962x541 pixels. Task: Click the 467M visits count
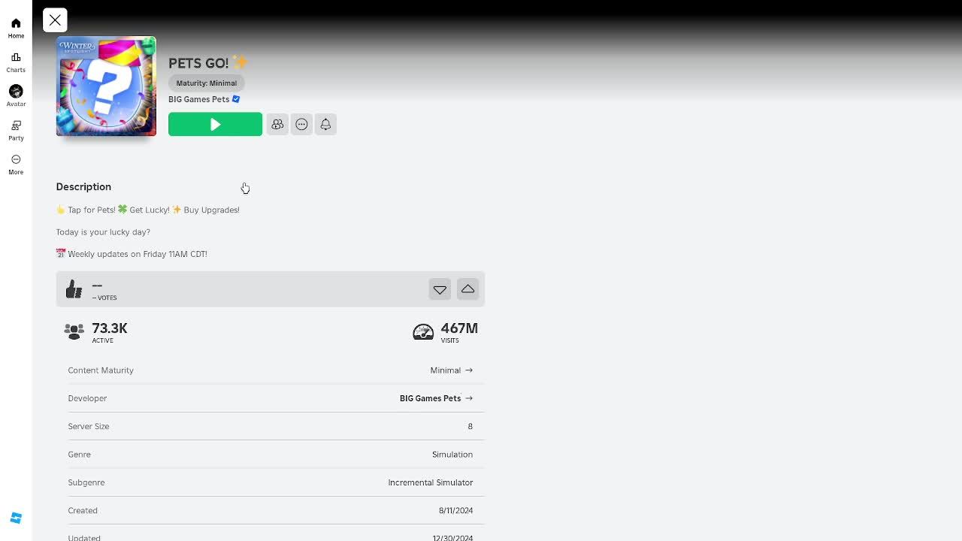(459, 328)
